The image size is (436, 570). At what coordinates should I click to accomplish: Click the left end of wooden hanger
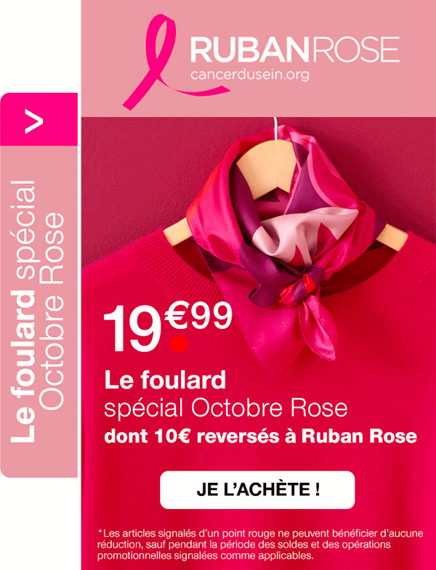pyautogui.click(x=177, y=233)
